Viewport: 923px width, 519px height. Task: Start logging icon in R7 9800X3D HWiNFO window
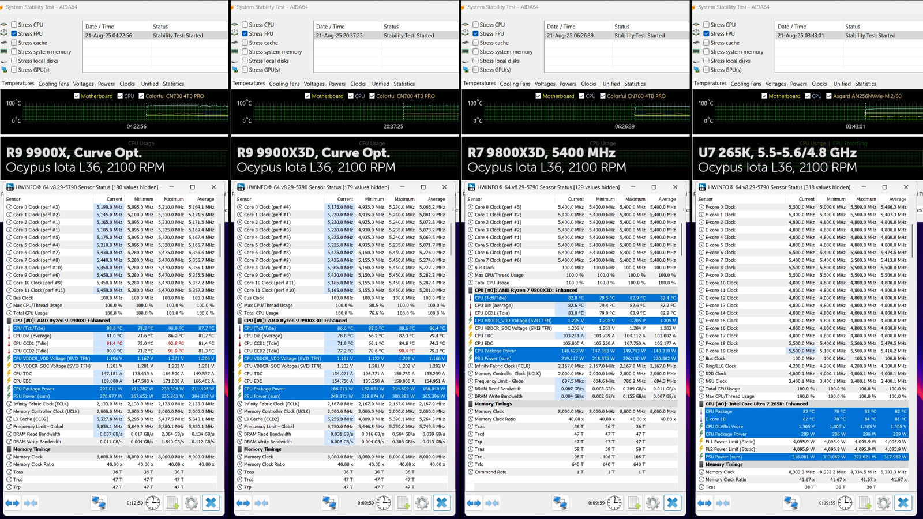pos(634,503)
